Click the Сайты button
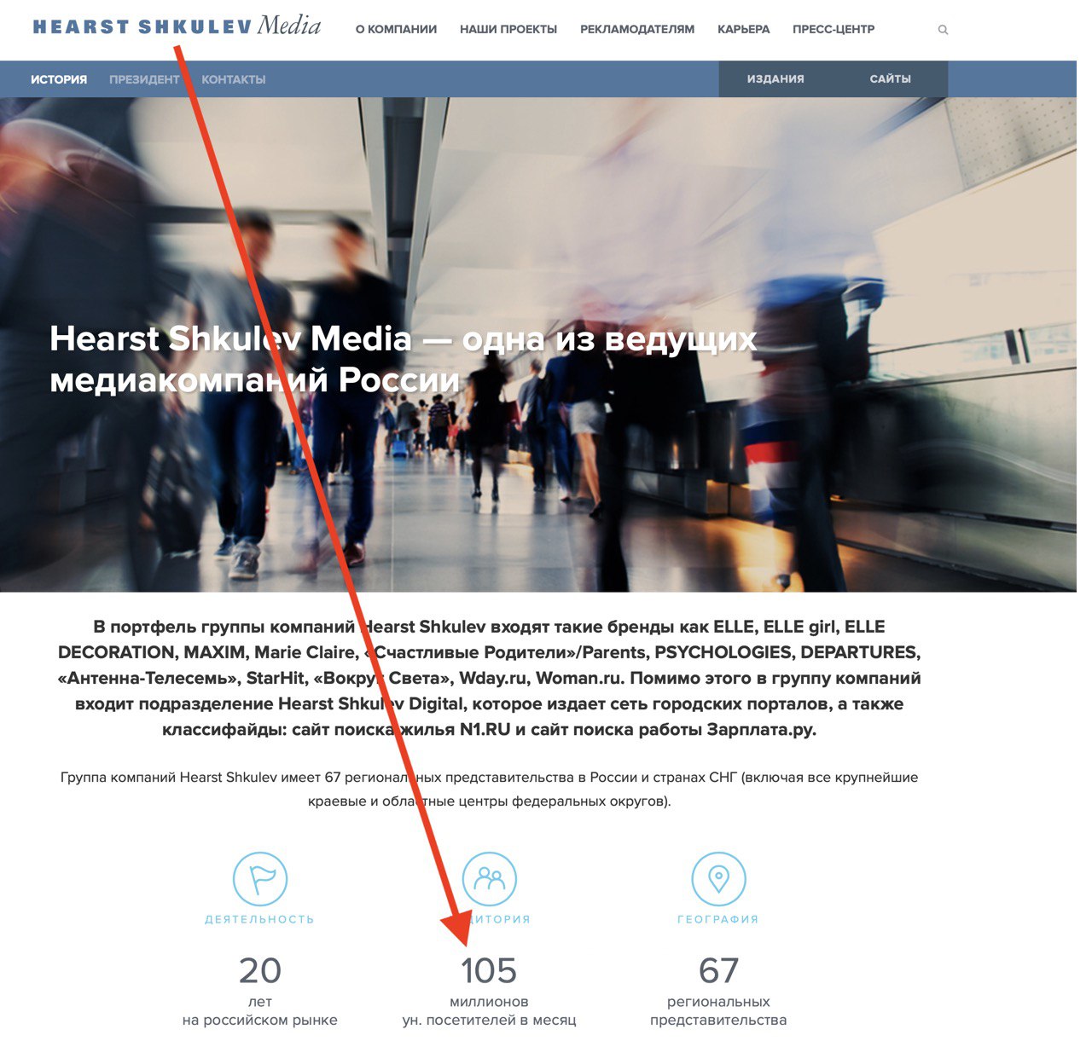Viewport: 1092px width, 1047px height. coord(891,78)
